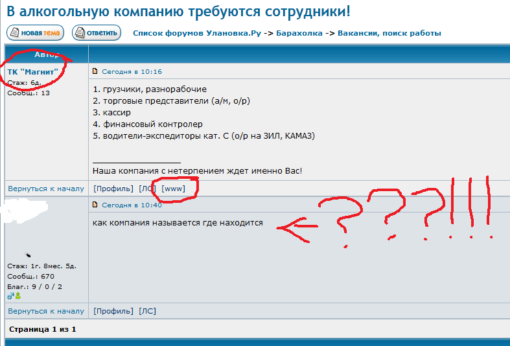Open the 'Барахолка' breadcrumb link
Screen dimensions: 510x346
click(299, 33)
